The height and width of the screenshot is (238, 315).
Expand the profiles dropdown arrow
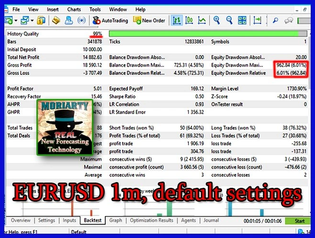tap(32, 21)
